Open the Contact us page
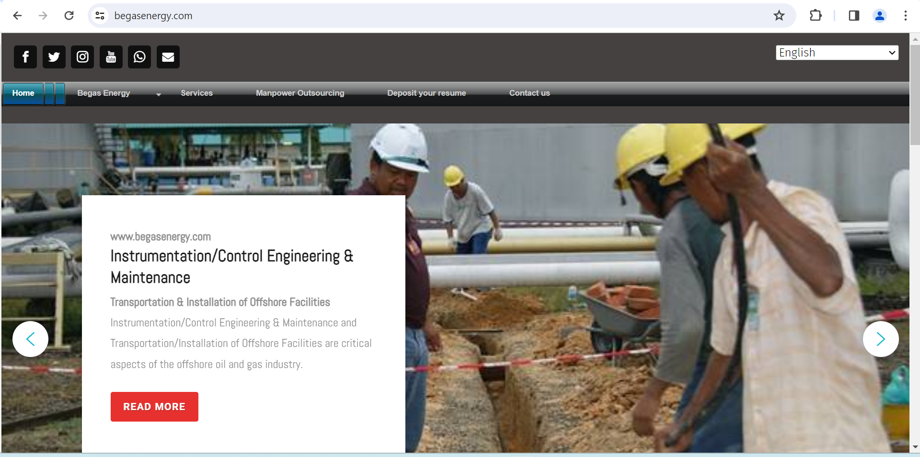 point(529,93)
